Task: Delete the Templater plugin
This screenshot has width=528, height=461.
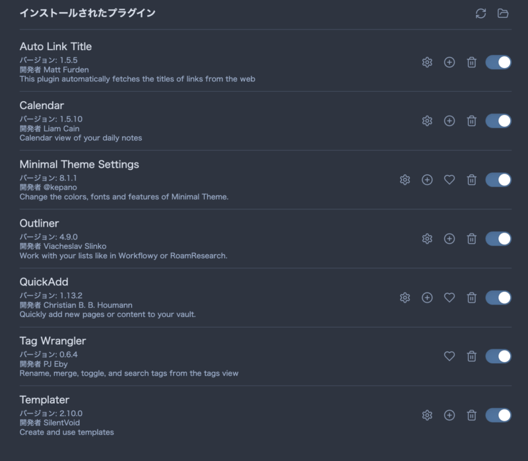Action: point(471,415)
